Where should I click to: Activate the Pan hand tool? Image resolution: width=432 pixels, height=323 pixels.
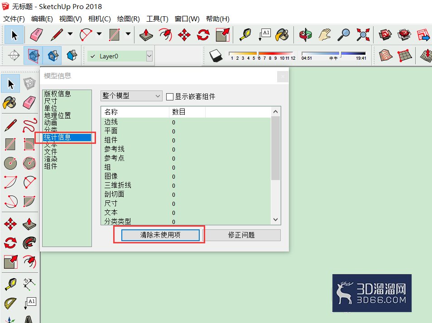click(325, 35)
